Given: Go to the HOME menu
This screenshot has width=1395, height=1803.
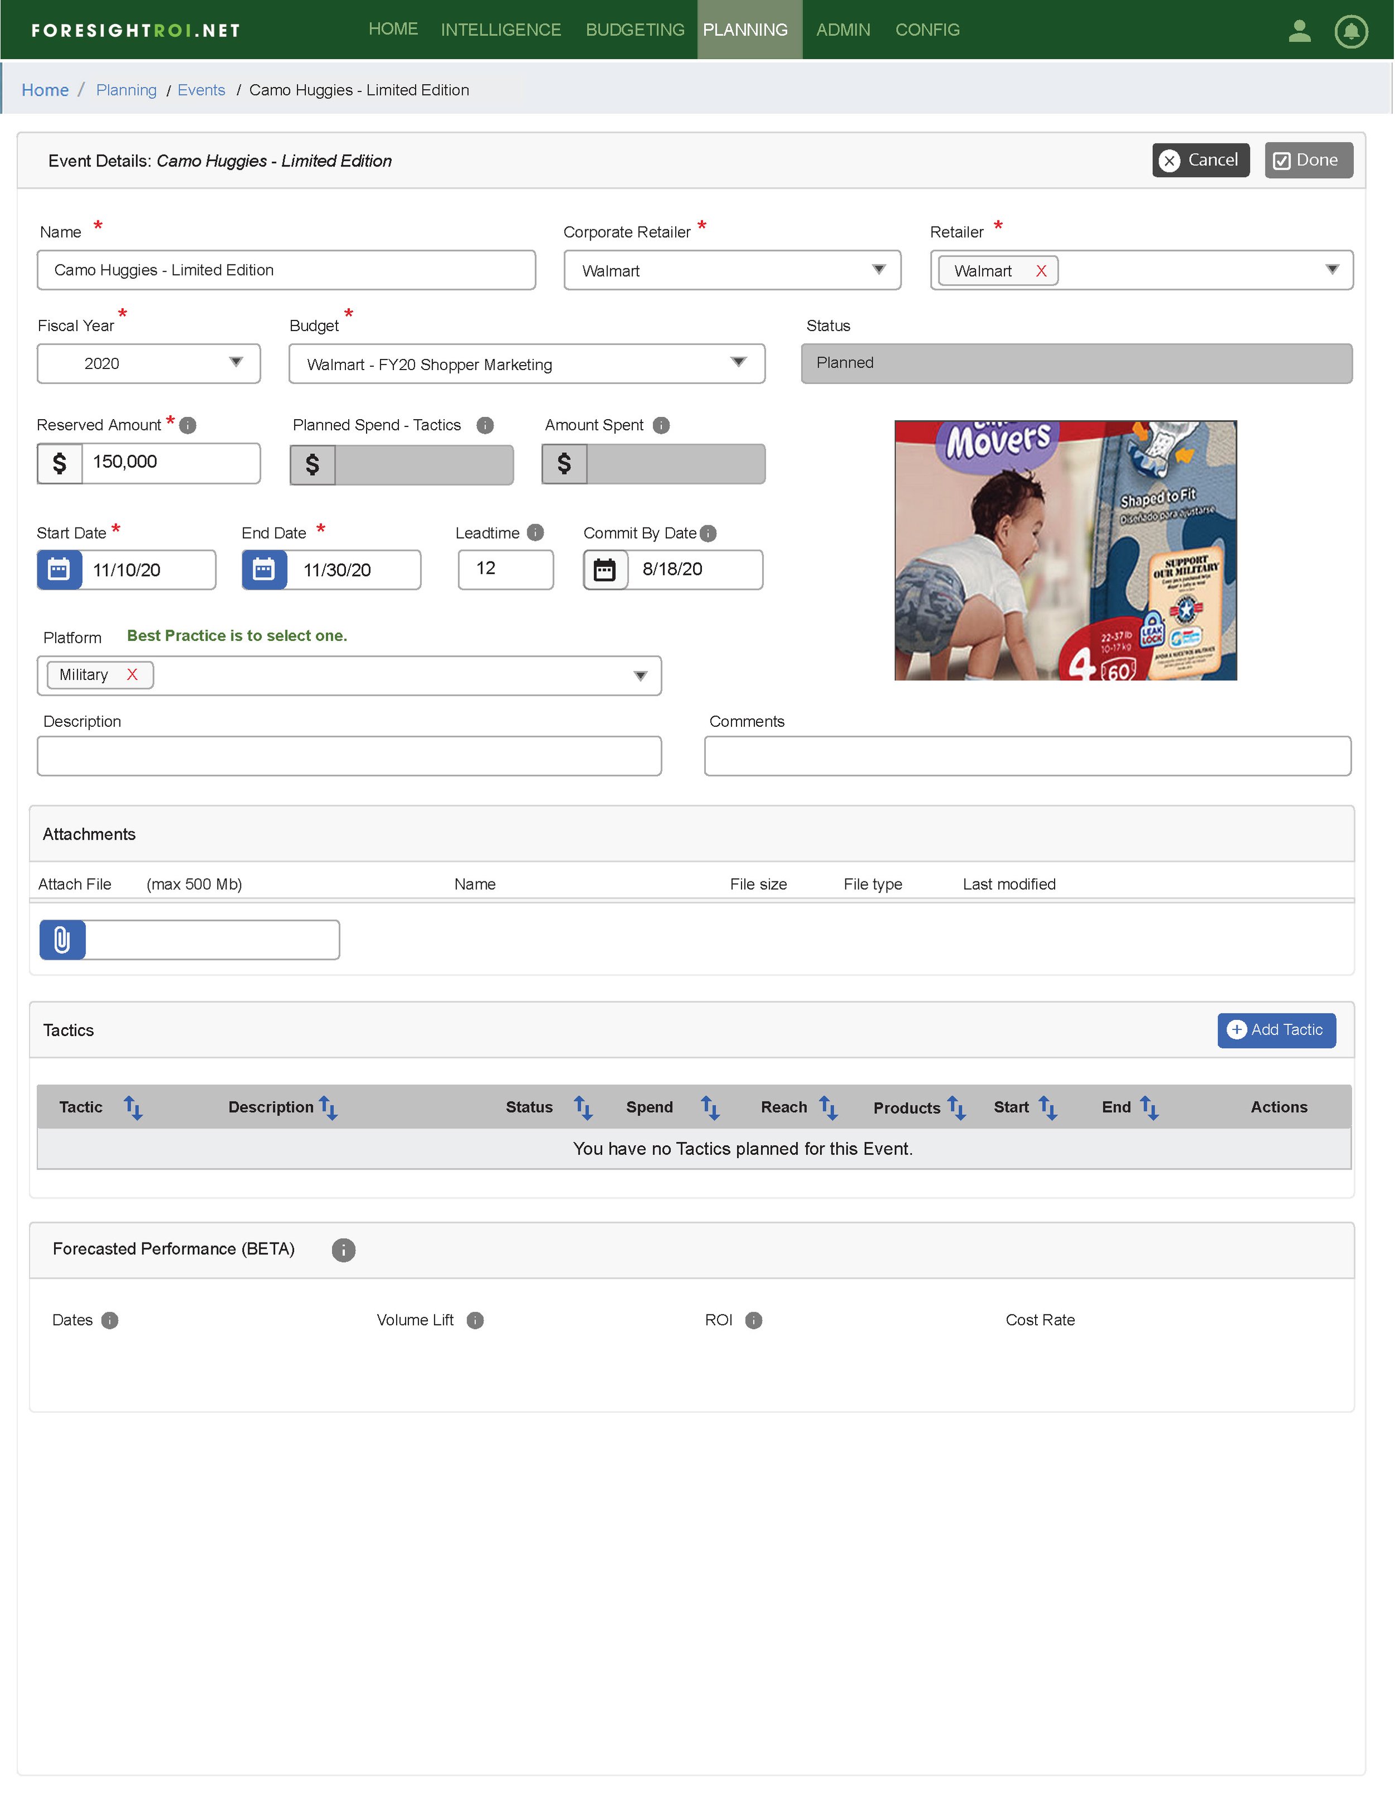Looking at the screenshot, I should click(x=394, y=29).
